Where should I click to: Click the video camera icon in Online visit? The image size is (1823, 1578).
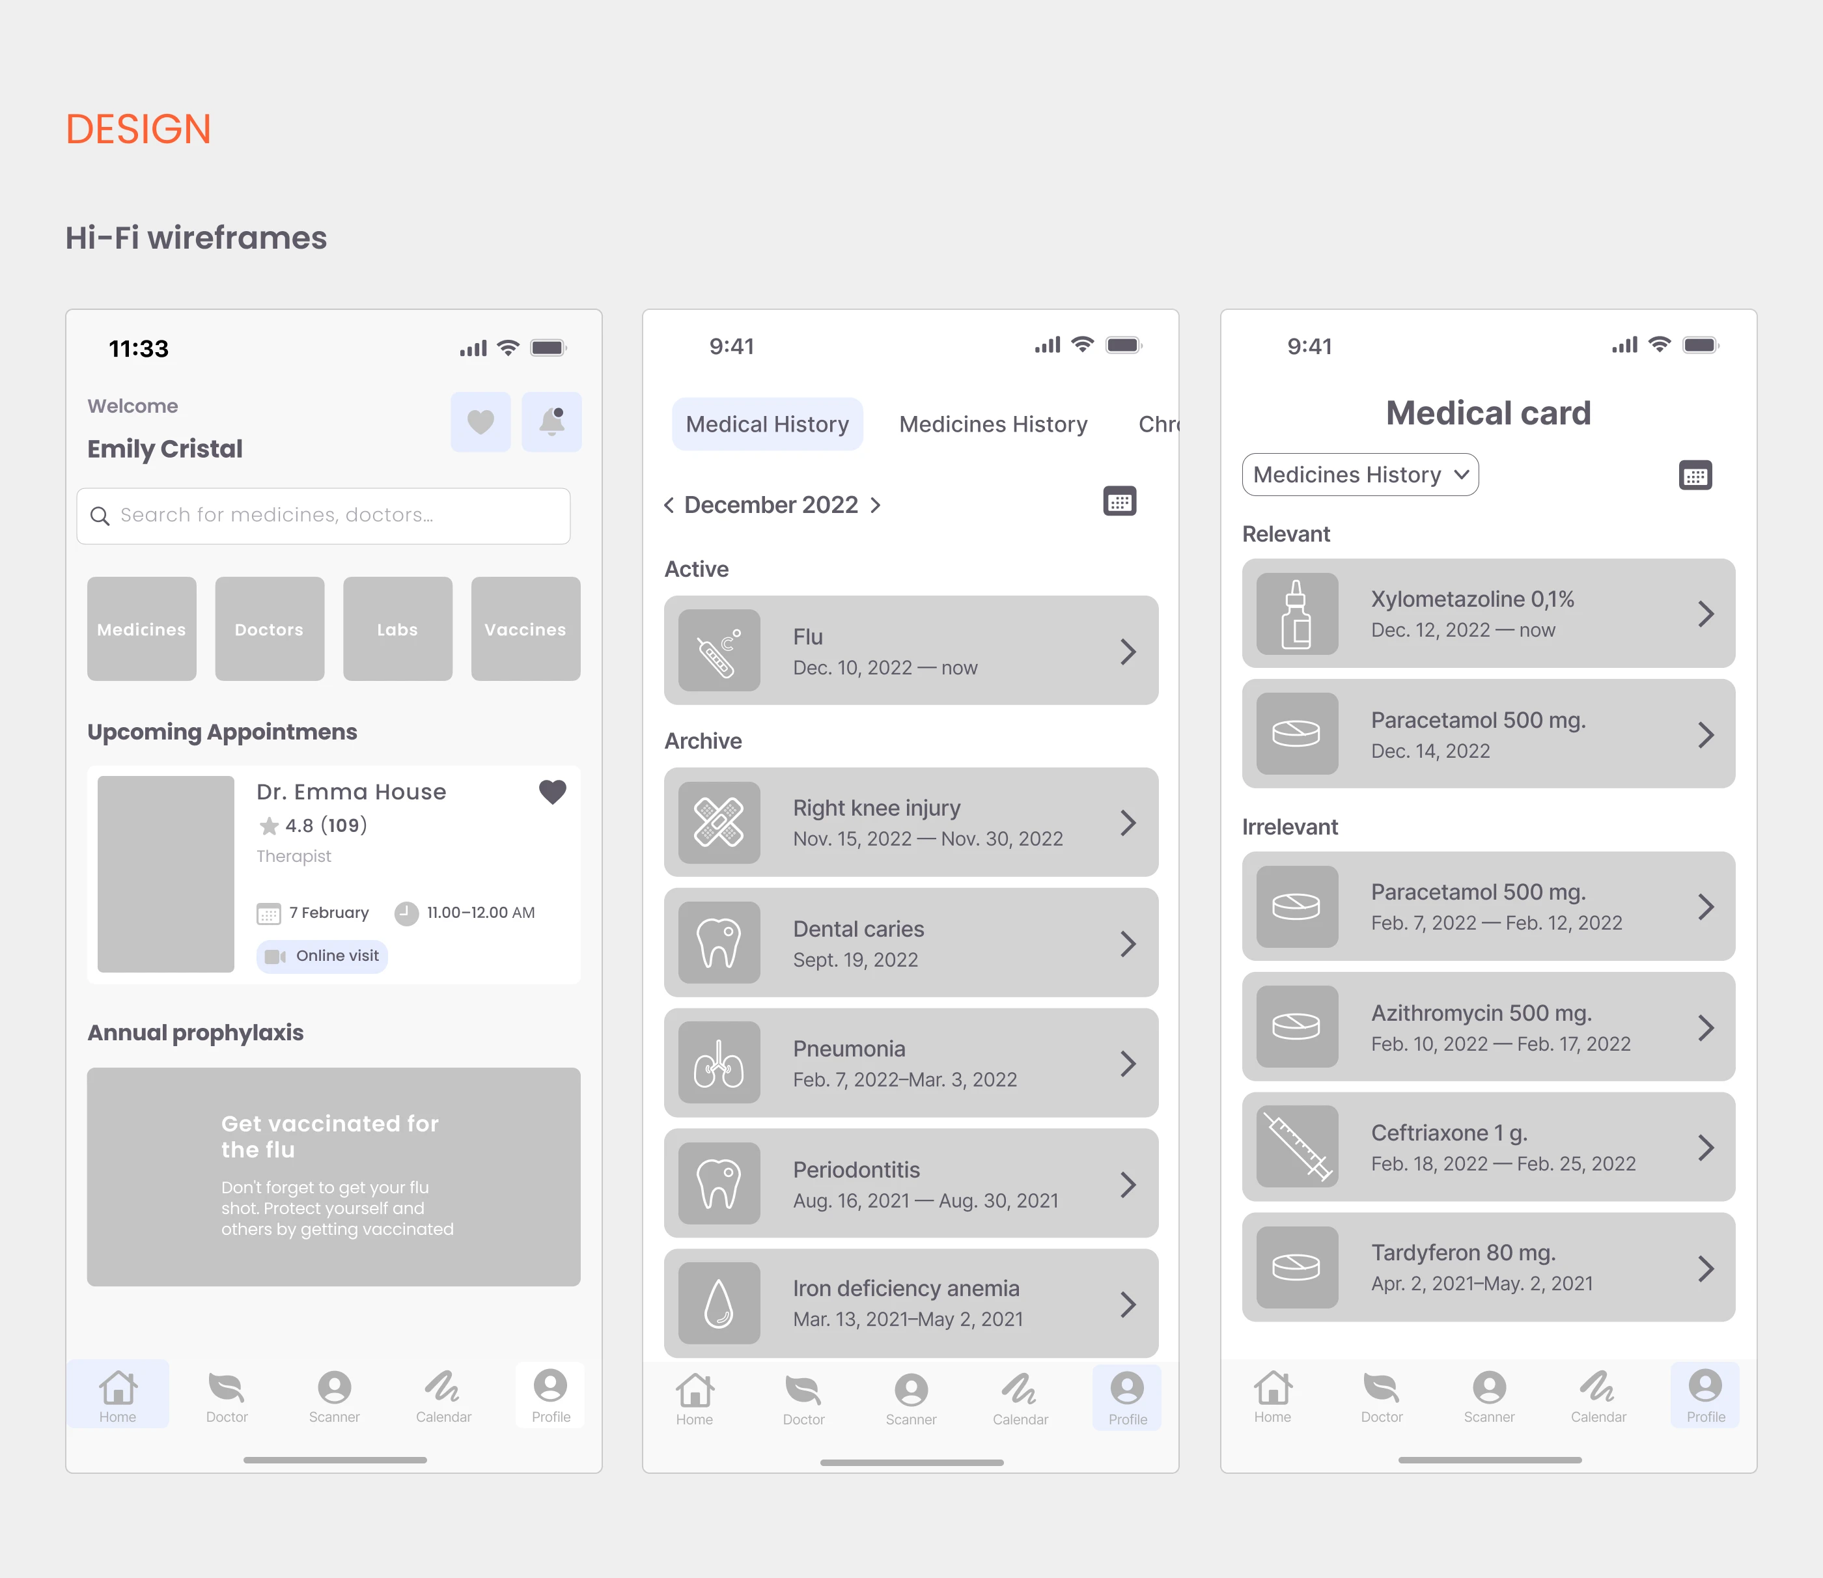(275, 956)
